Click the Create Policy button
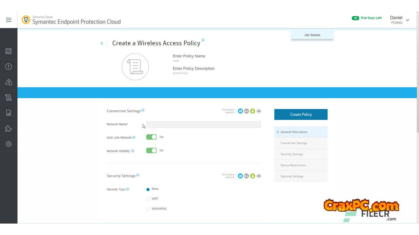419x235 pixels. pos(301,115)
